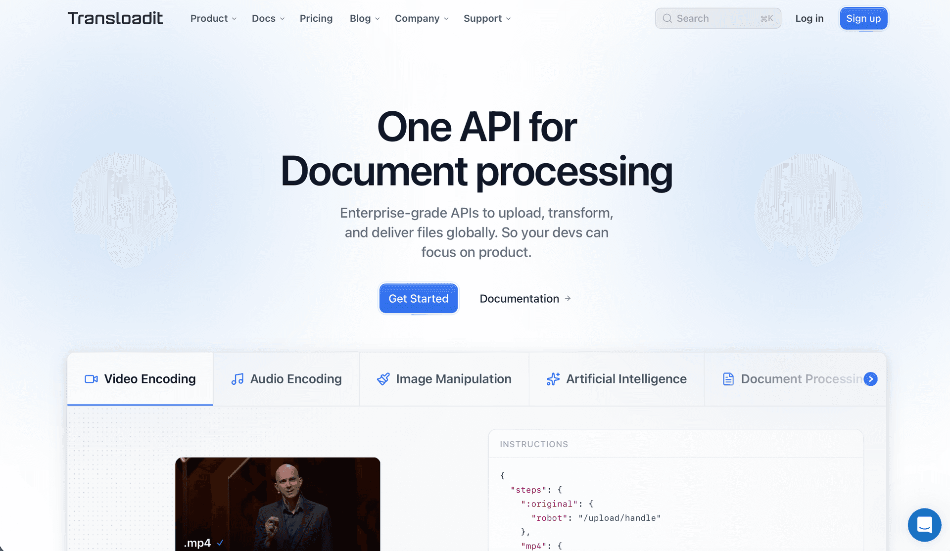Click the video camera icon on Video Encoding
Viewport: 950px width, 551px height.
(91, 379)
